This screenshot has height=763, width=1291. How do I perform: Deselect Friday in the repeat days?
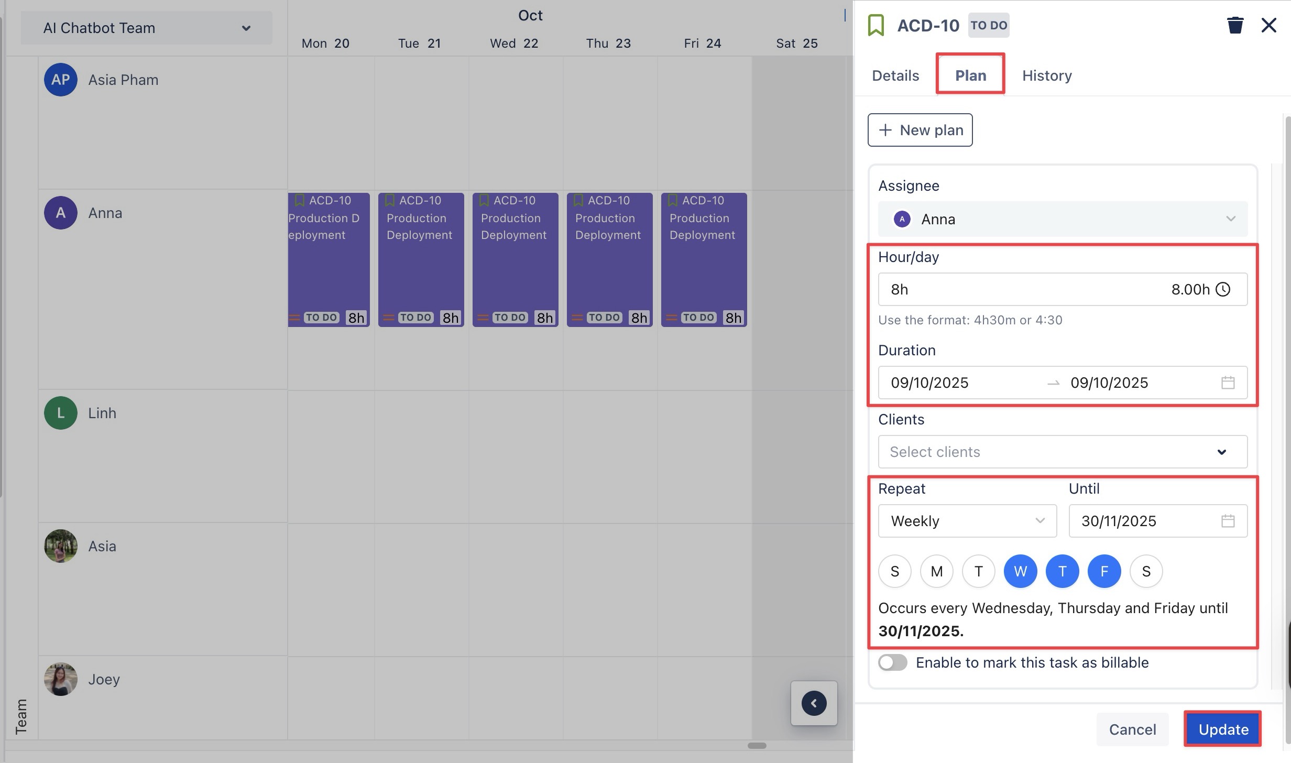pos(1104,571)
